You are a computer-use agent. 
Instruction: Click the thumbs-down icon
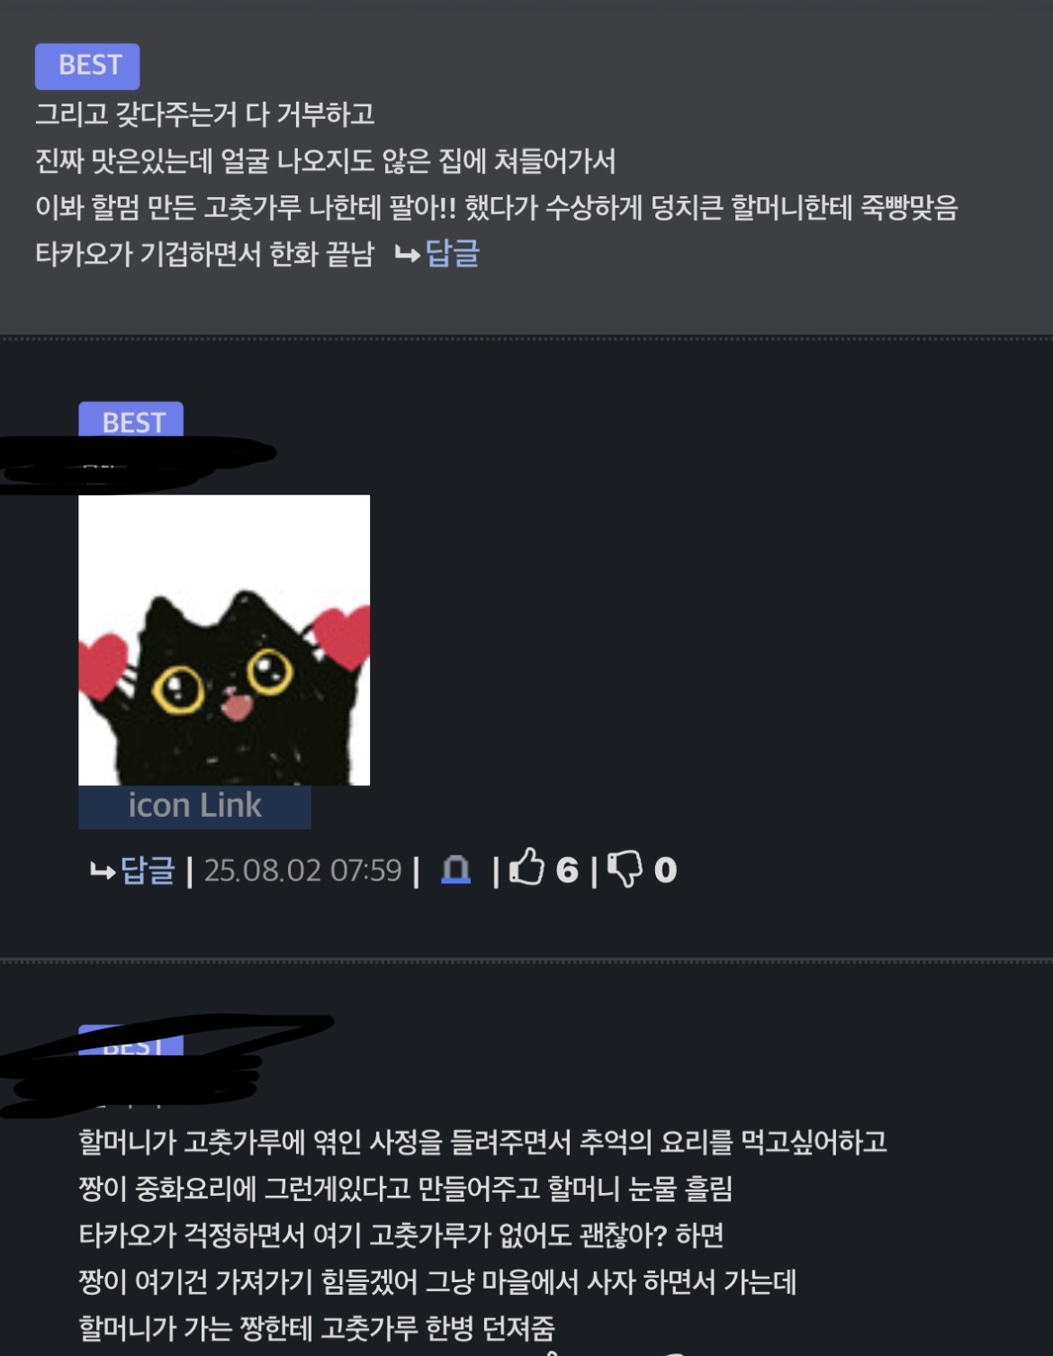tap(625, 870)
